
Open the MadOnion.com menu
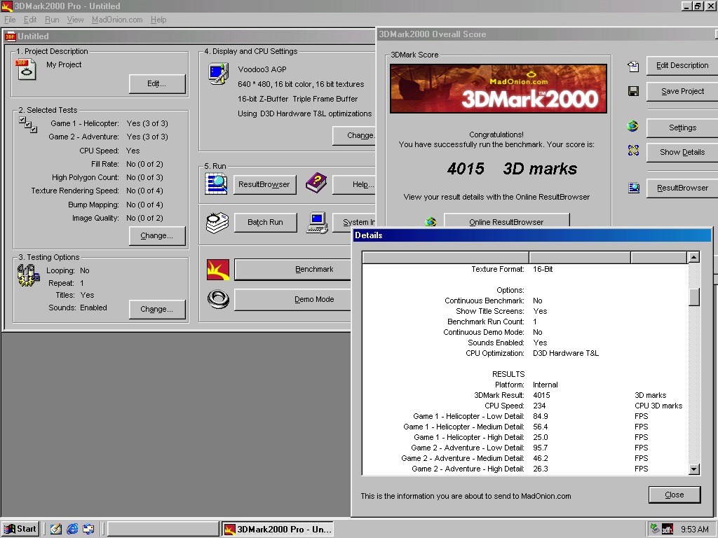117,20
